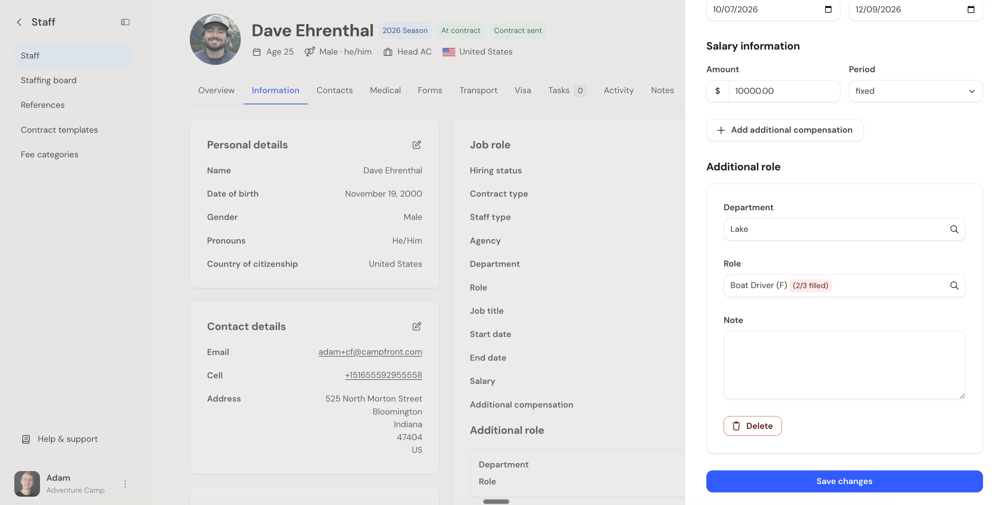
Task: Open end date calendar picker icon
Action: click(x=971, y=9)
